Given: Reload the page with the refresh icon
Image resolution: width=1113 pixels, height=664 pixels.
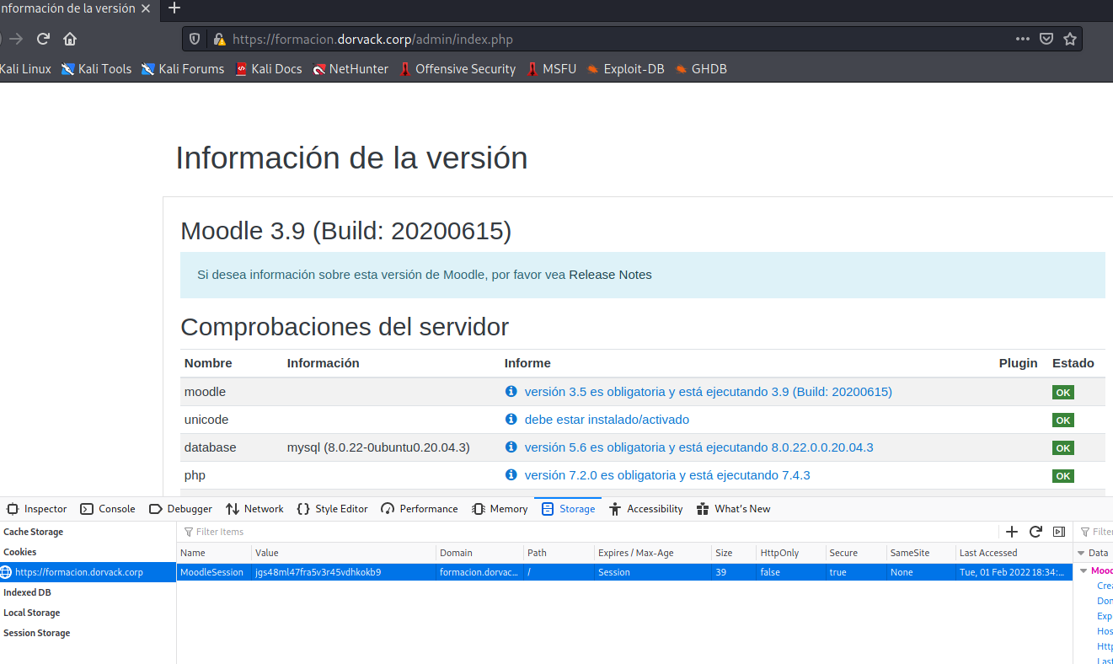Looking at the screenshot, I should pyautogui.click(x=43, y=39).
